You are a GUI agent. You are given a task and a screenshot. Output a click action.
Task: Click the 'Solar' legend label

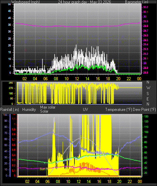click(x=44, y=111)
